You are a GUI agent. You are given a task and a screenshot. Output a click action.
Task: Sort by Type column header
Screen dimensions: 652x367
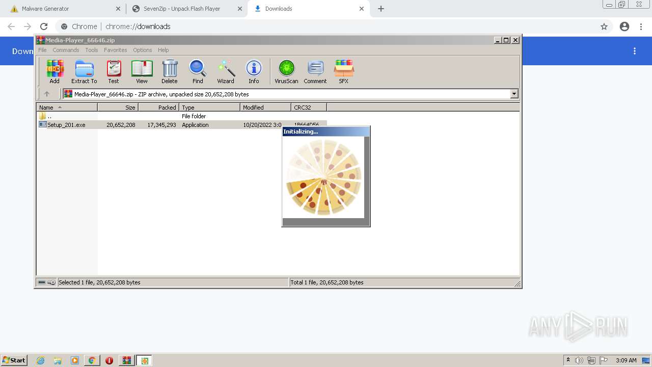click(209, 107)
